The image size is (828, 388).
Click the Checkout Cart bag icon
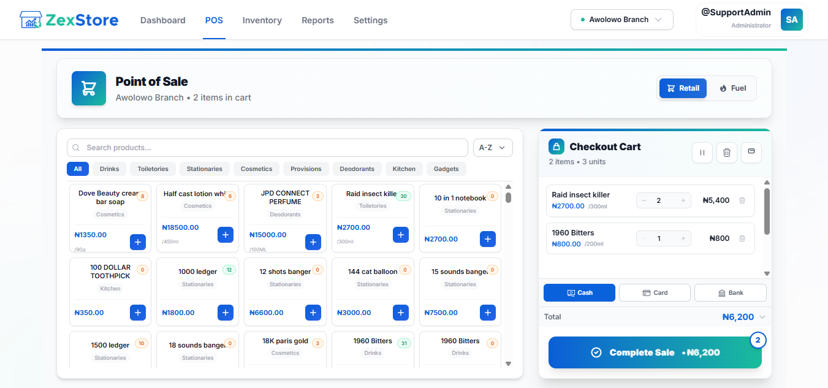coord(556,146)
